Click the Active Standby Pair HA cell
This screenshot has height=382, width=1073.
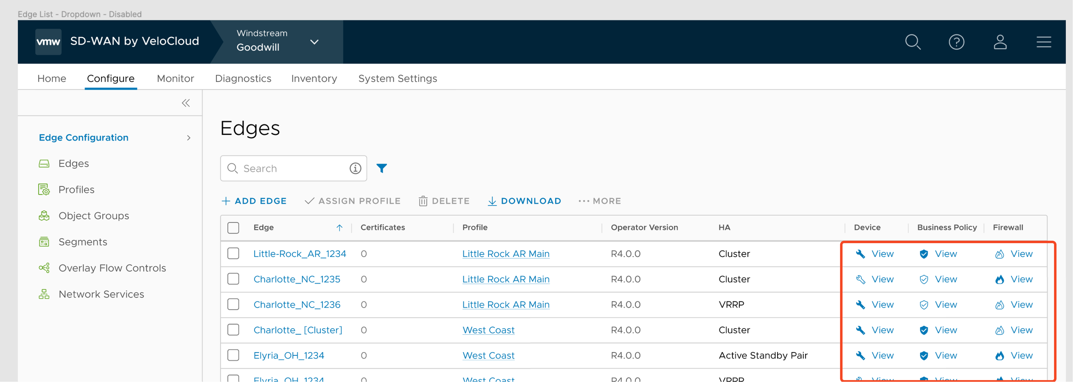click(763, 356)
